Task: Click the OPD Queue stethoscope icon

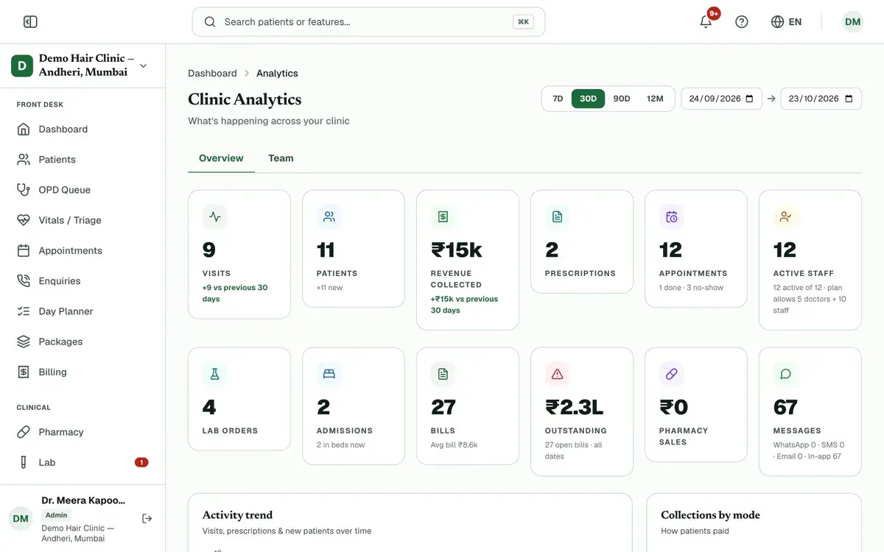Action: click(x=24, y=190)
